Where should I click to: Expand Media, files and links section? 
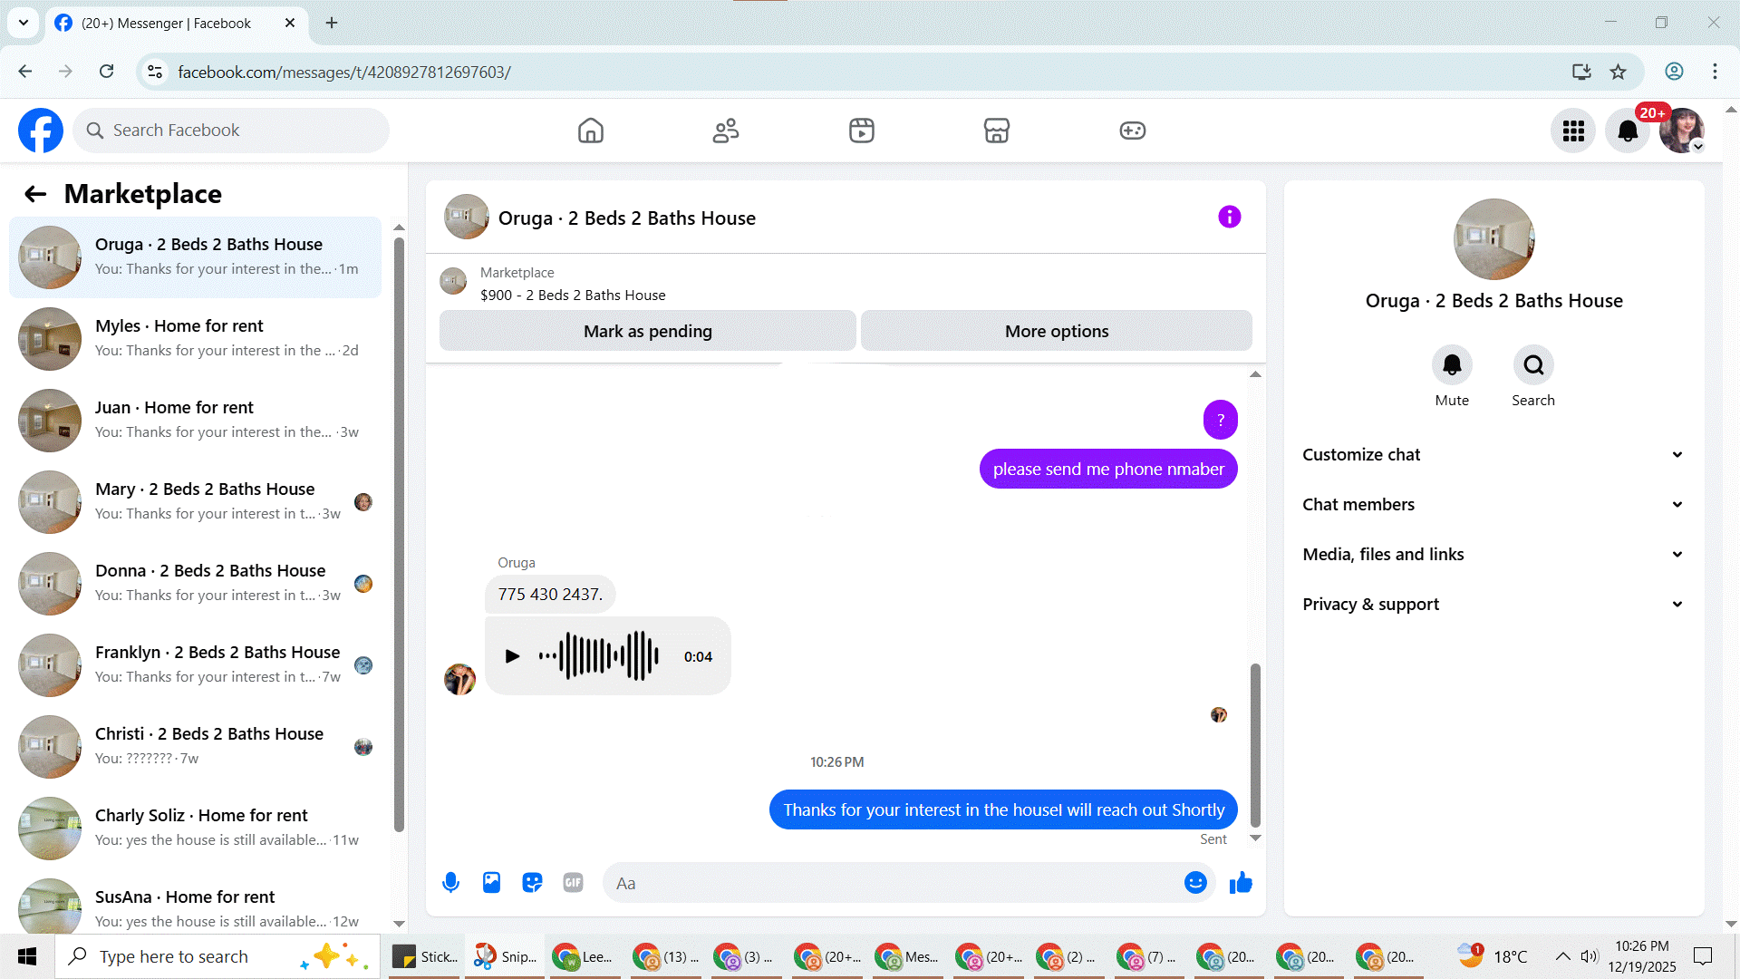point(1493,555)
